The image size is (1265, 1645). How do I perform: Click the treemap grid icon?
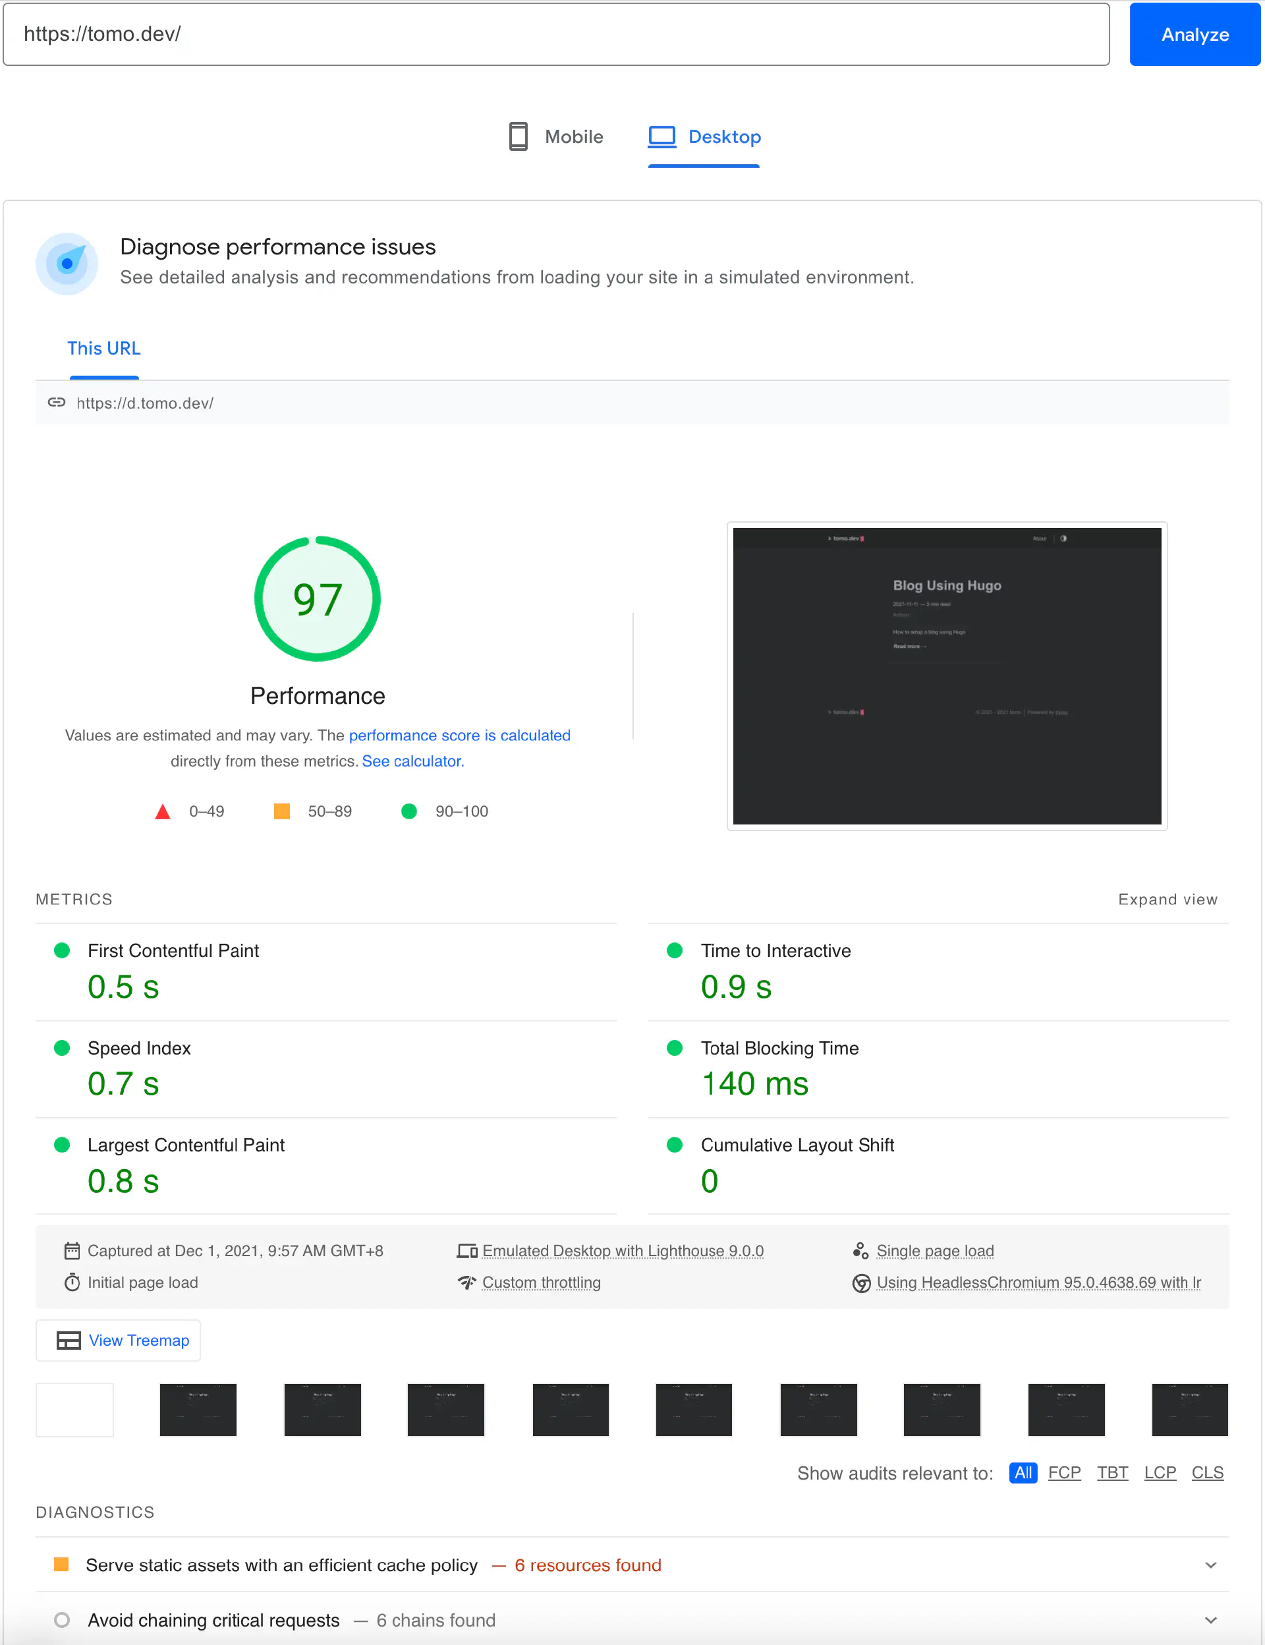[69, 1340]
